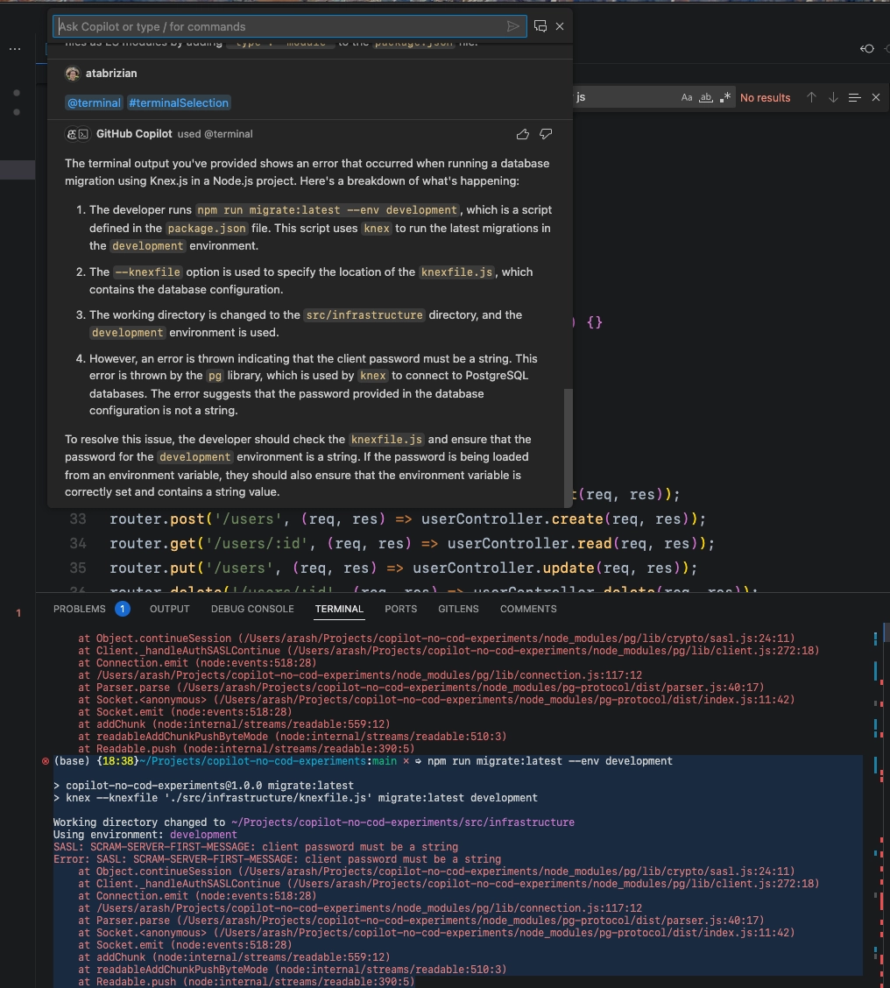Switch to the DEBUG CONSOLE tab
The width and height of the screenshot is (890, 988).
coord(252,609)
